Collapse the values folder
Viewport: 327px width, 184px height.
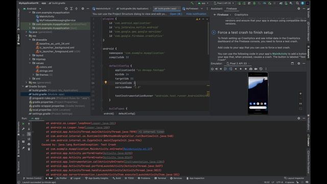pyautogui.click(x=30, y=63)
